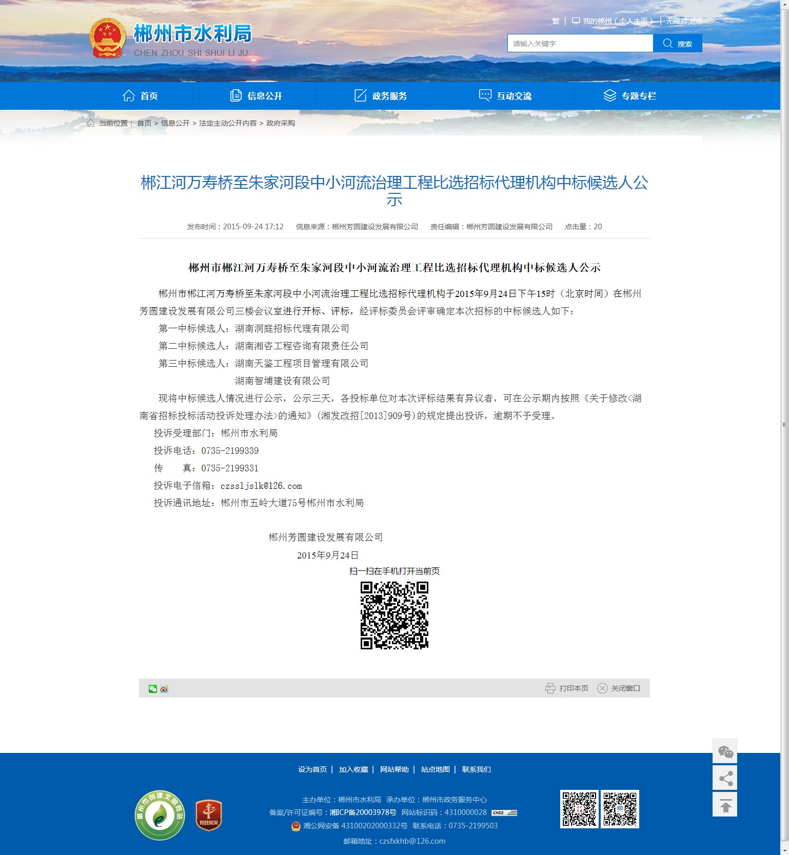
Task: Click the national emblem logo in header
Action: pos(107,38)
